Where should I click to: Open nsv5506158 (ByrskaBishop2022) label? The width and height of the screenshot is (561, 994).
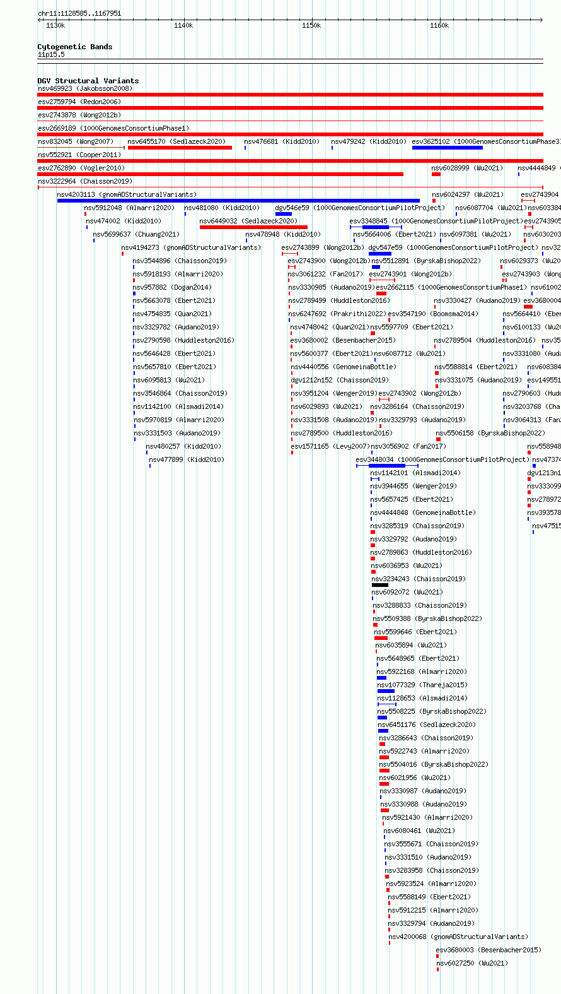pos(490,433)
